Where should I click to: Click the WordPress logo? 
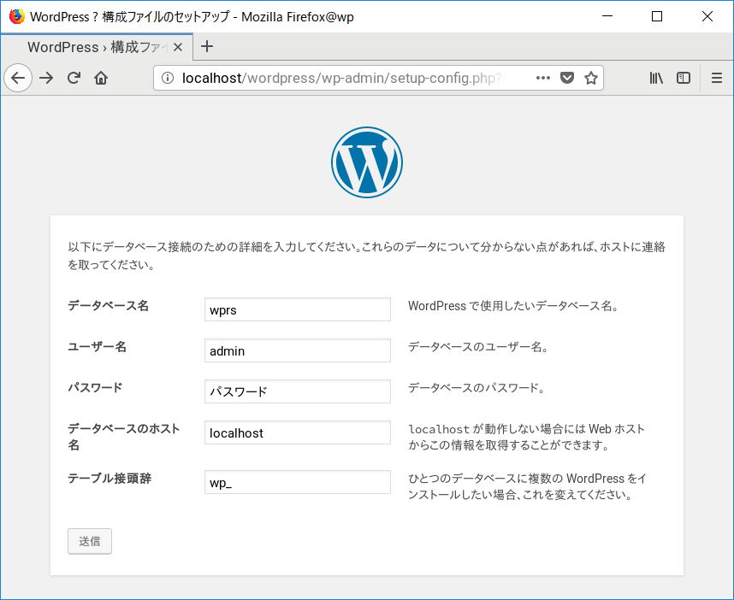367,162
